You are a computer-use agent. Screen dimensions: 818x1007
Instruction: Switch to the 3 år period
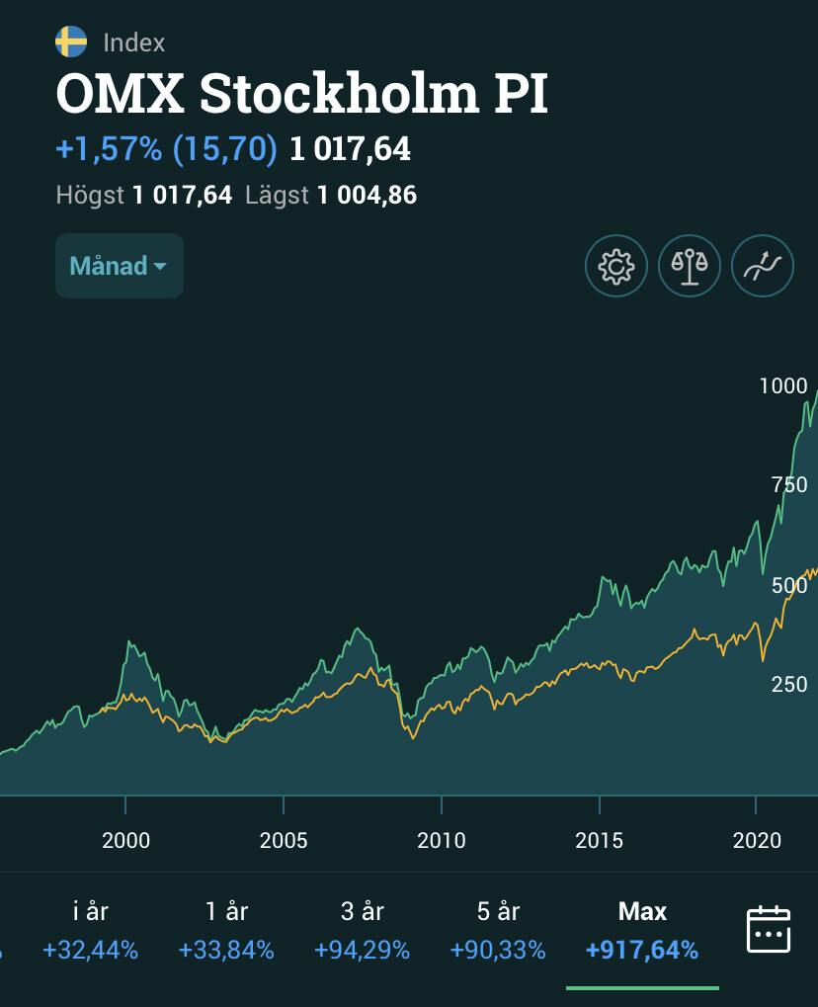[362, 929]
